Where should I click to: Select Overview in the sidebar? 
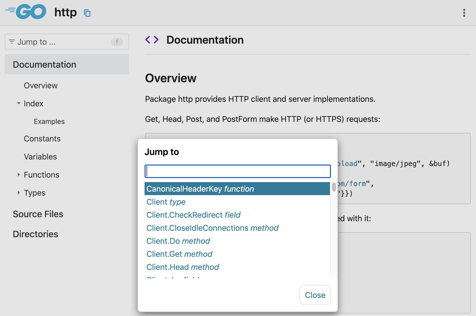41,85
